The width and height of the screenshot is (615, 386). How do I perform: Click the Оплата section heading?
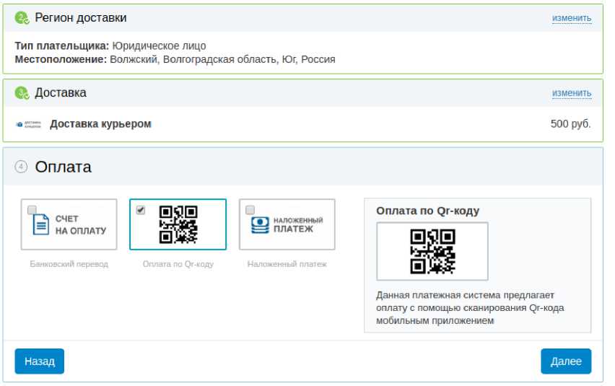[x=63, y=167]
